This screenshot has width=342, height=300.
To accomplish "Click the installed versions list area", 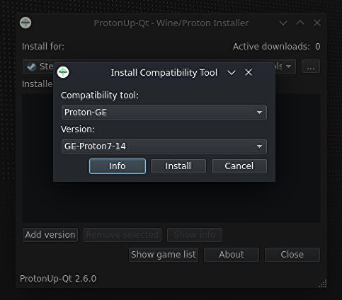I will click(x=171, y=203).
